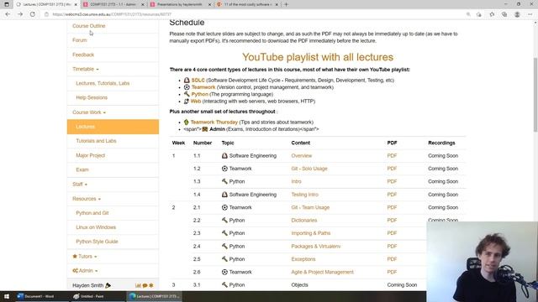The height and width of the screenshot is (302, 538).
Task: Expand the Tutors dropdown
Action: [x=85, y=256]
